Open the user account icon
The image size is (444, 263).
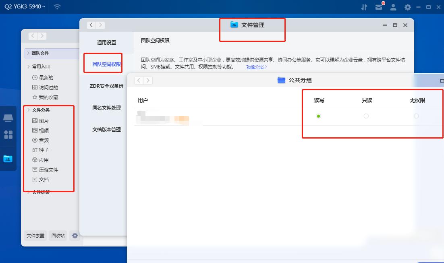coord(393,7)
